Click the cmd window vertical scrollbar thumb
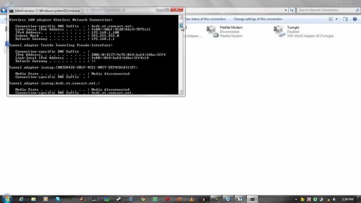The height and width of the screenshot is (203, 361). click(181, 26)
